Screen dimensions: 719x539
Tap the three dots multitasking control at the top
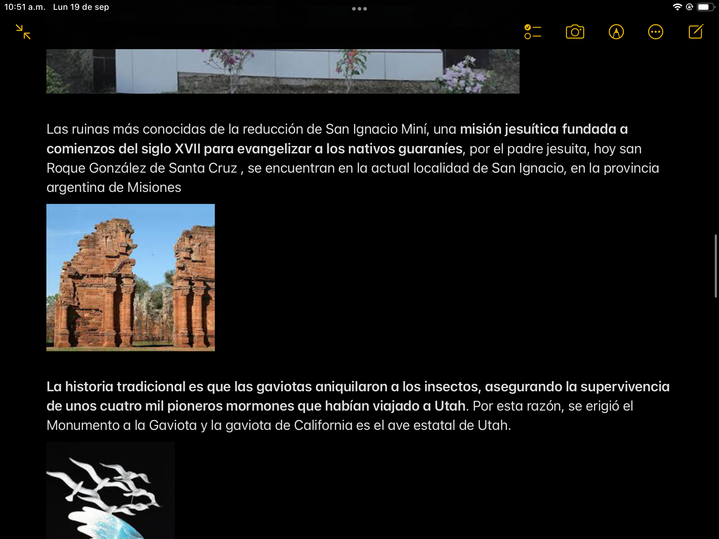coord(359,9)
